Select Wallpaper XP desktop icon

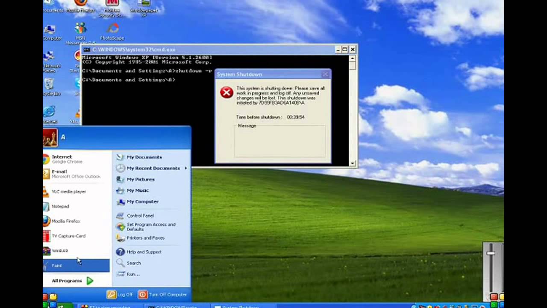click(x=144, y=9)
